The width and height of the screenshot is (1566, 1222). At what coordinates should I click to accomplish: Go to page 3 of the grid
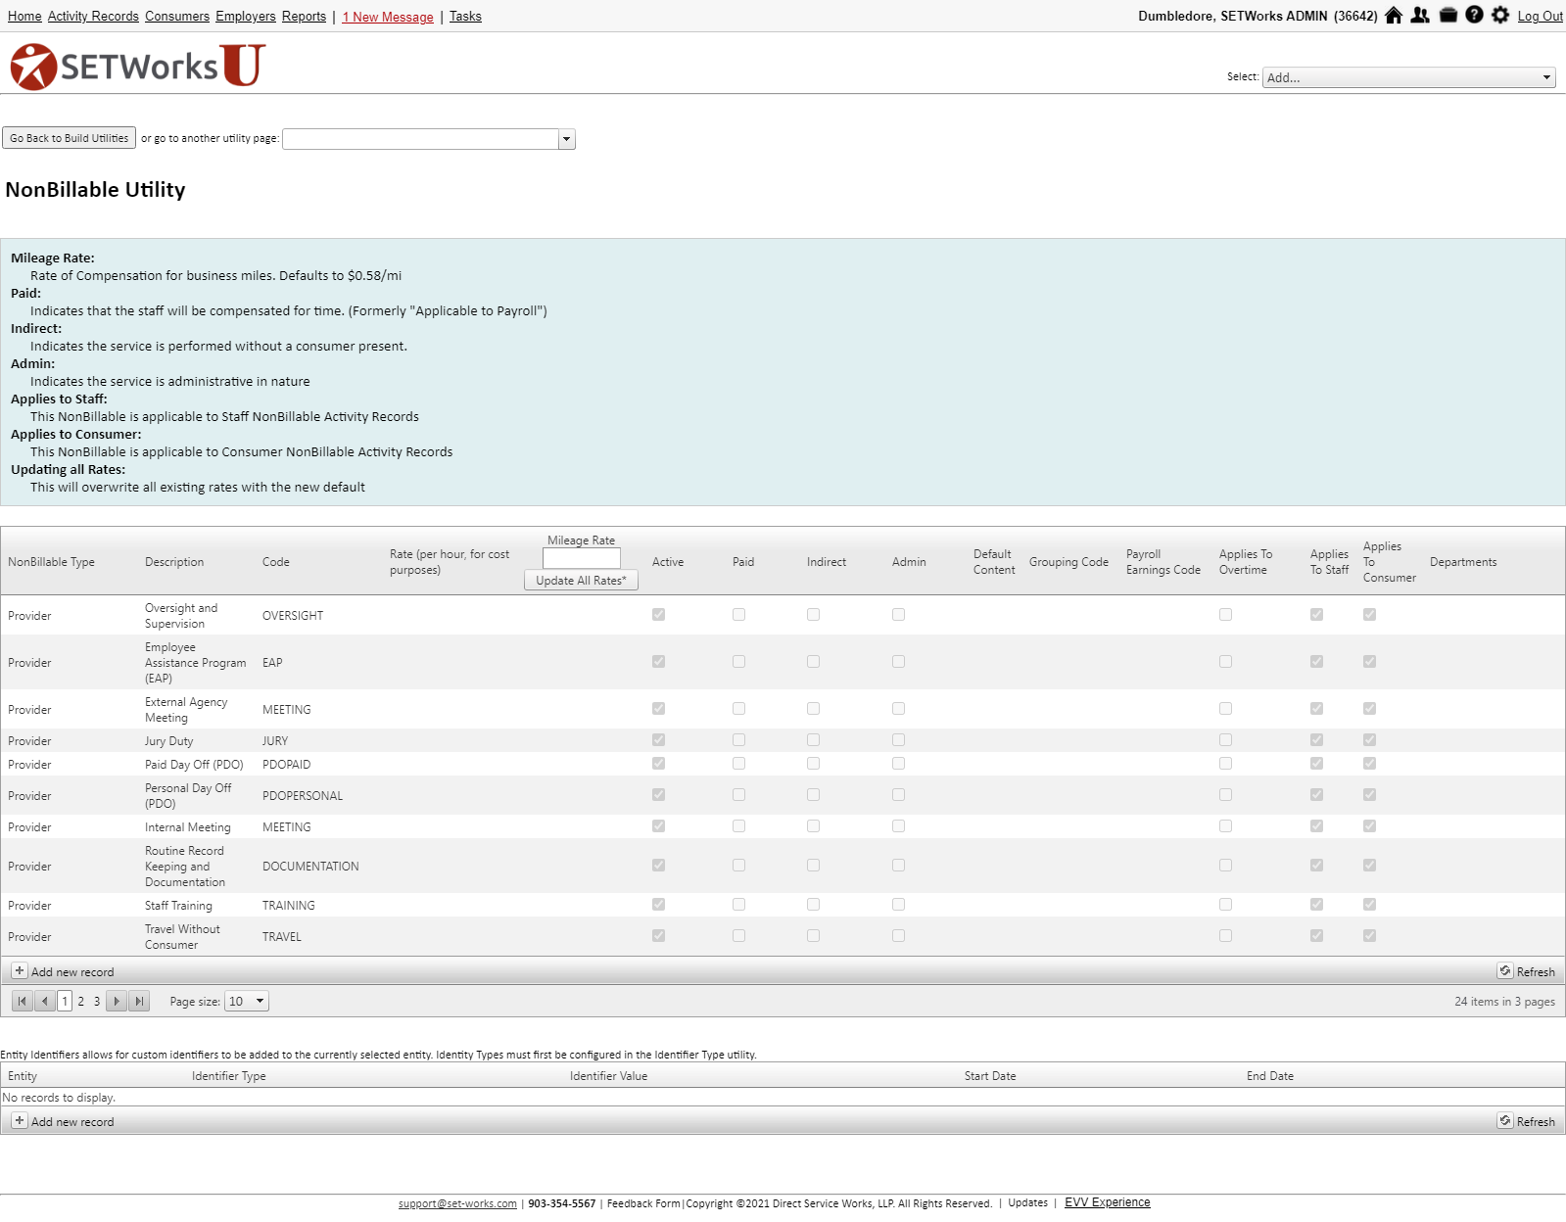point(97,1001)
